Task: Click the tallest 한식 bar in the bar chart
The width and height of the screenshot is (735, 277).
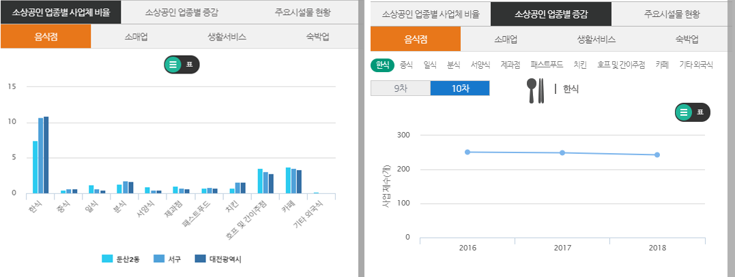Action: click(x=46, y=154)
